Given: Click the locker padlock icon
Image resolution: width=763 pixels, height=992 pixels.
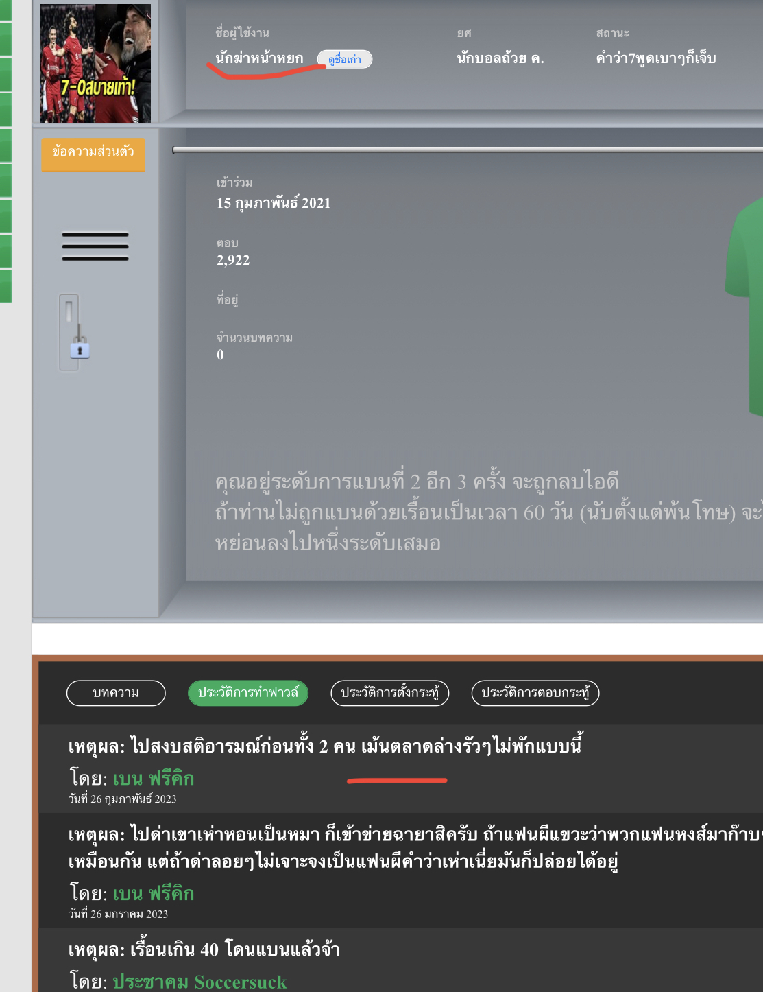Looking at the screenshot, I should point(80,347).
